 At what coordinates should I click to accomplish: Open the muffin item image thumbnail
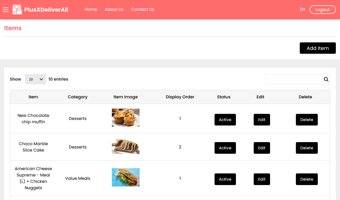click(126, 117)
